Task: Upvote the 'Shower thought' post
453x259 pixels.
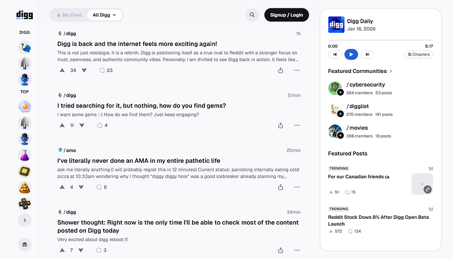Action: [62, 251]
